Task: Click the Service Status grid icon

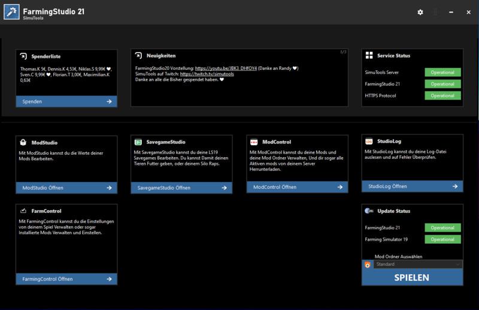Action: (369, 56)
